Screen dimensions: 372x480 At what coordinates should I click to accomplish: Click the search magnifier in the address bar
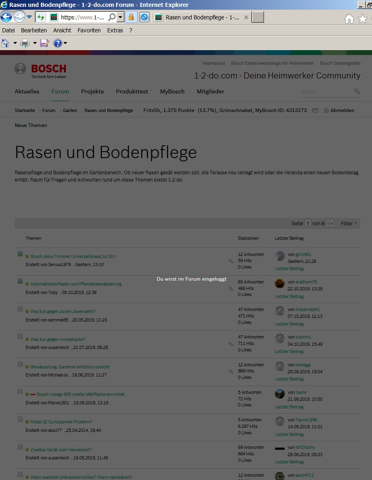[112, 17]
